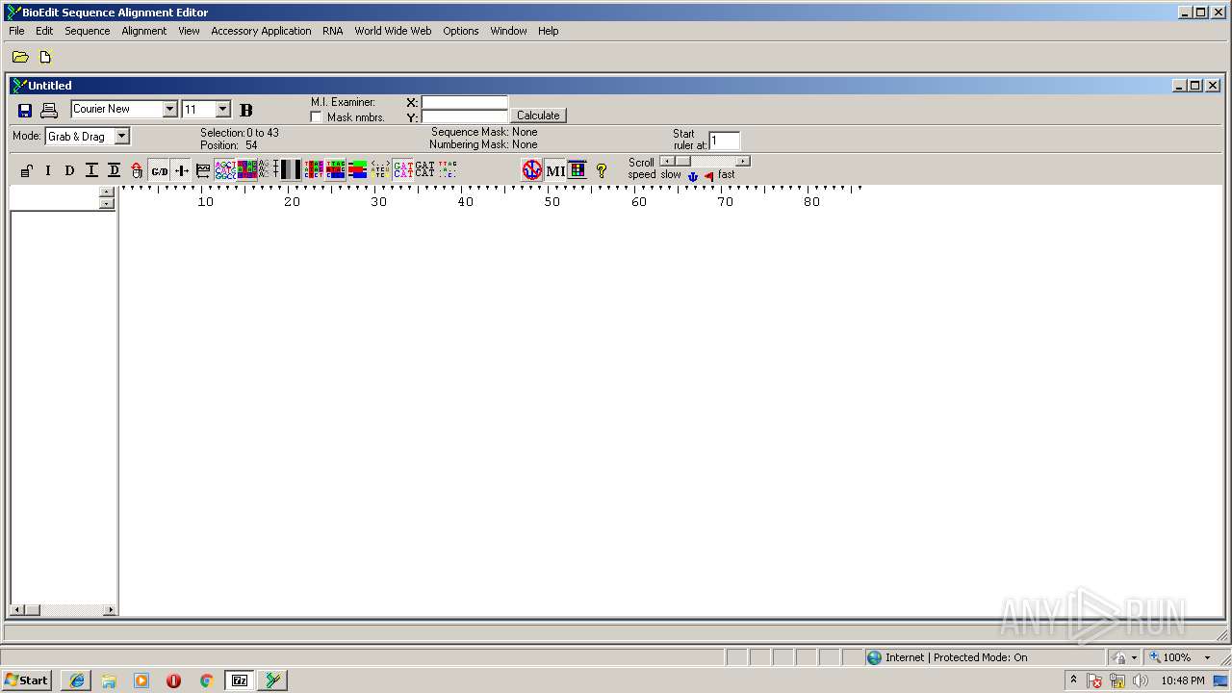Click the title pane scrollbar left arrow
This screenshot has height=693, width=1232.
[16, 610]
